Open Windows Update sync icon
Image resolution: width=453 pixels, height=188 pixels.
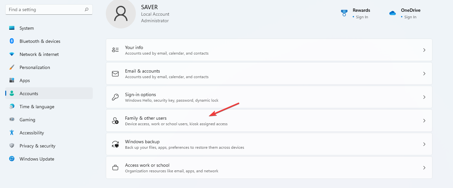12,159
